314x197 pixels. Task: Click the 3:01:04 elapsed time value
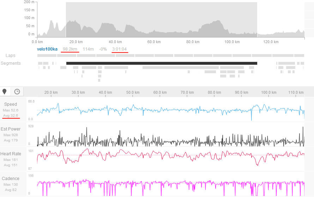pos(120,49)
